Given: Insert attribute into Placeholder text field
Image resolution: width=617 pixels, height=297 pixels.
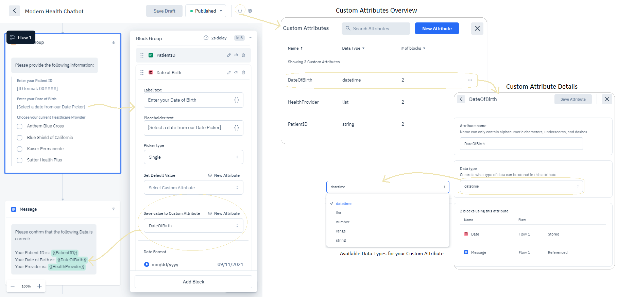Looking at the screenshot, I should point(237,128).
